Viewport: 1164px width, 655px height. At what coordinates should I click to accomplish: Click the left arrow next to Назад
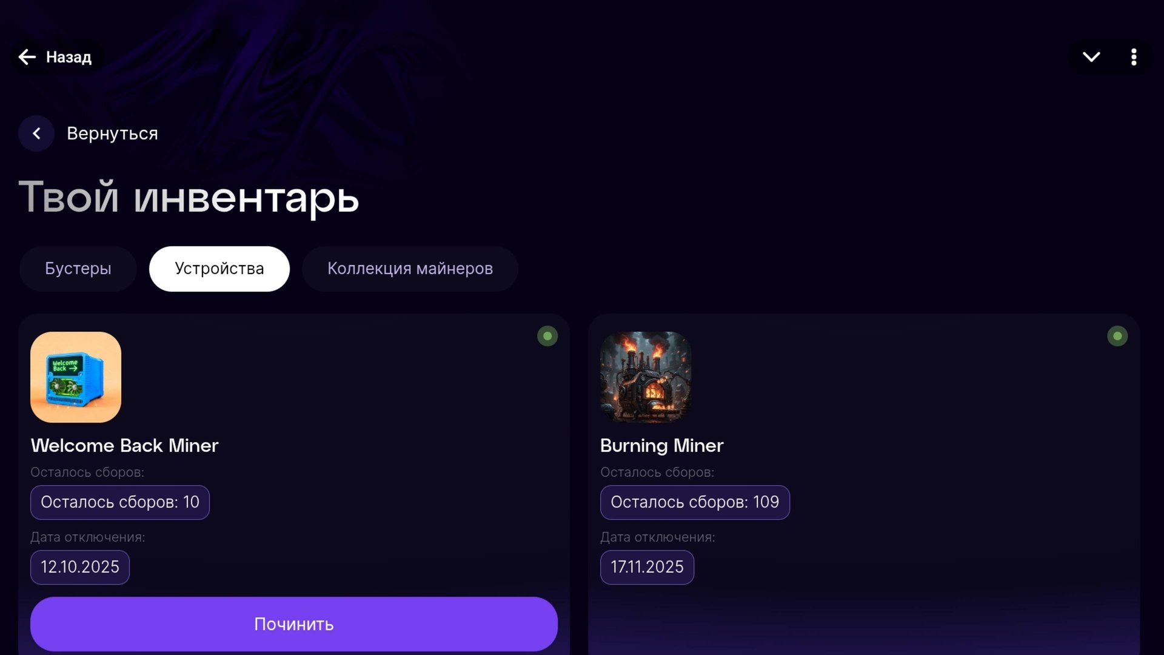[27, 57]
